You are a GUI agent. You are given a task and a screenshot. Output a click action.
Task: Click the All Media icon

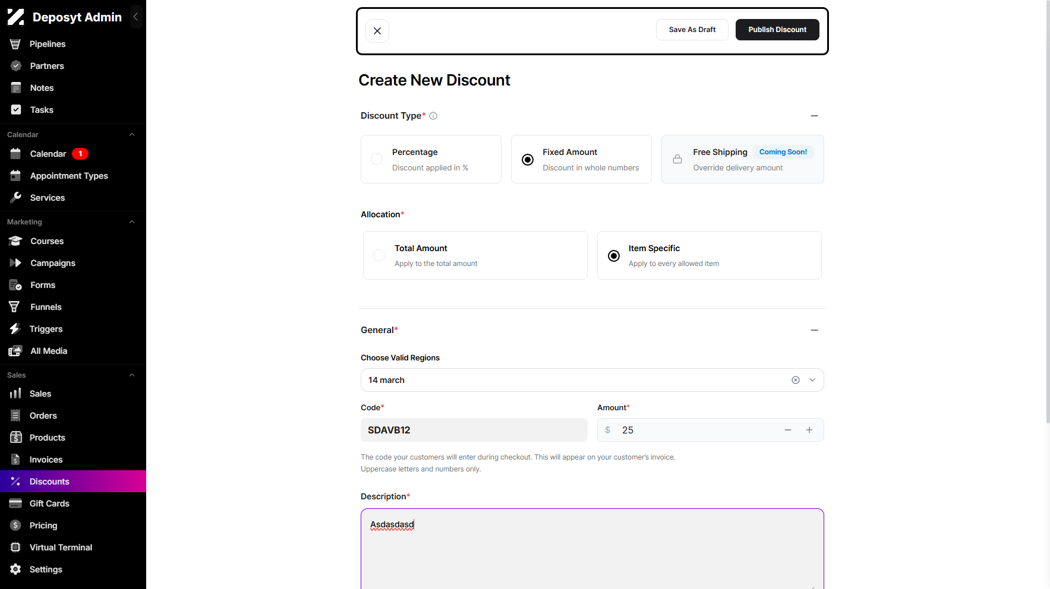pos(16,351)
